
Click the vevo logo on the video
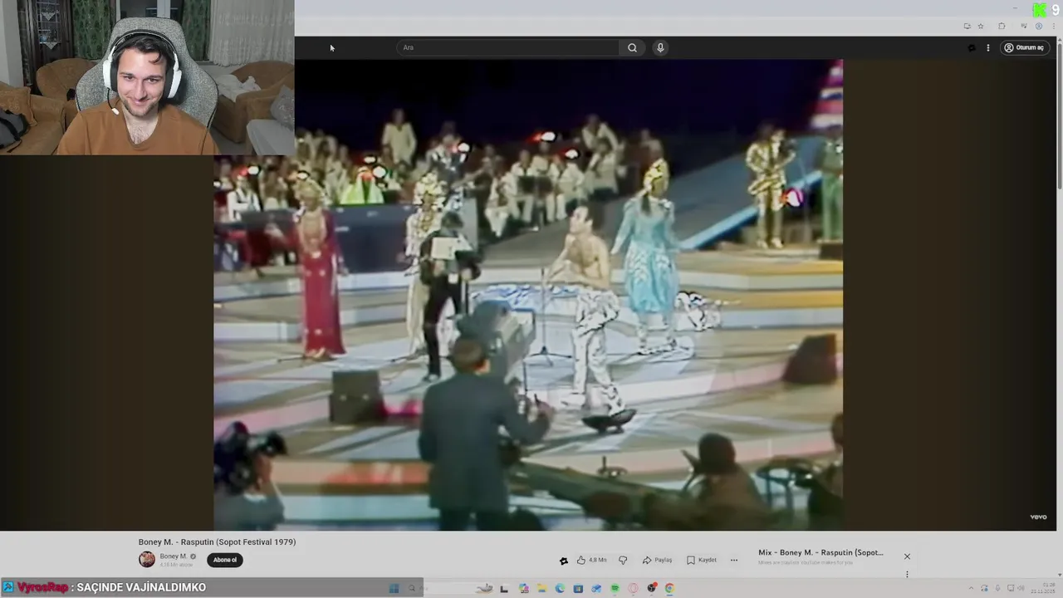tap(1038, 517)
